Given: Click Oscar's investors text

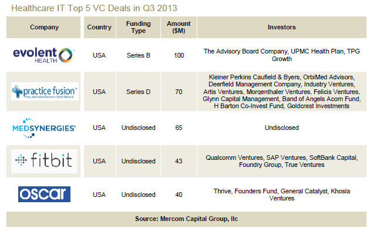Looking at the screenshot, I should 281,195.
